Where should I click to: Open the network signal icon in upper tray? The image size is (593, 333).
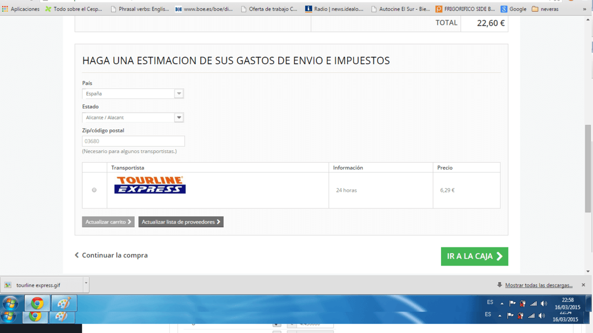tap(533, 303)
